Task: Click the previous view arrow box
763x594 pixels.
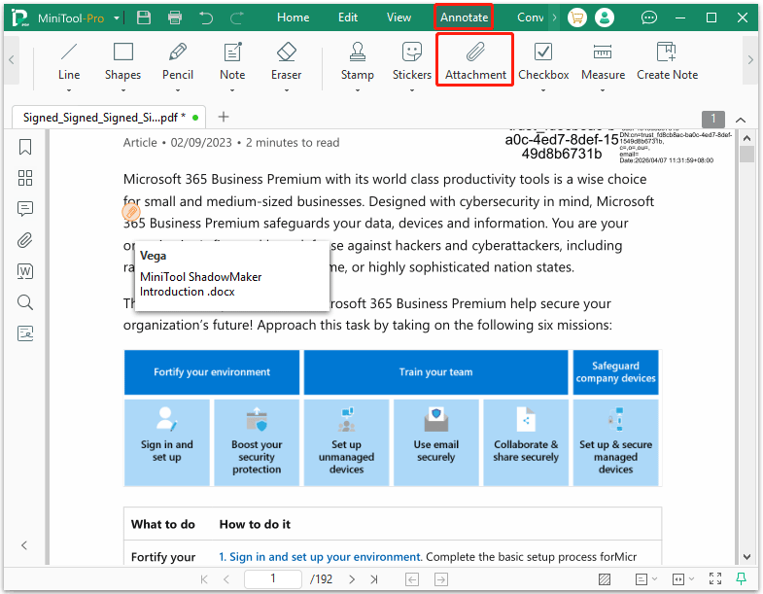Action: (412, 579)
